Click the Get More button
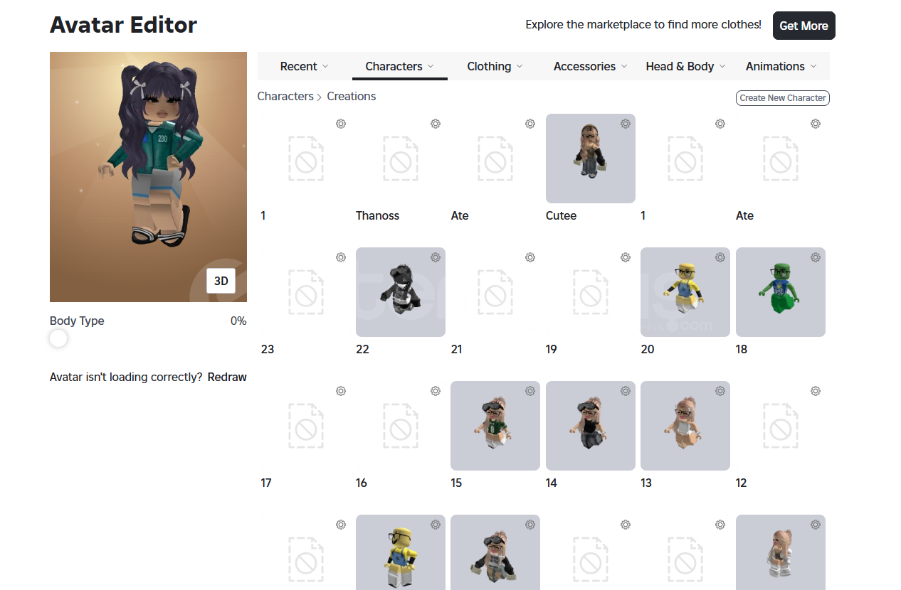 click(x=803, y=26)
